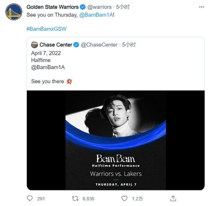Open the @BamBam1A mention in the Warriors tweet
Screen dimensions: 210x206
(x=97, y=15)
